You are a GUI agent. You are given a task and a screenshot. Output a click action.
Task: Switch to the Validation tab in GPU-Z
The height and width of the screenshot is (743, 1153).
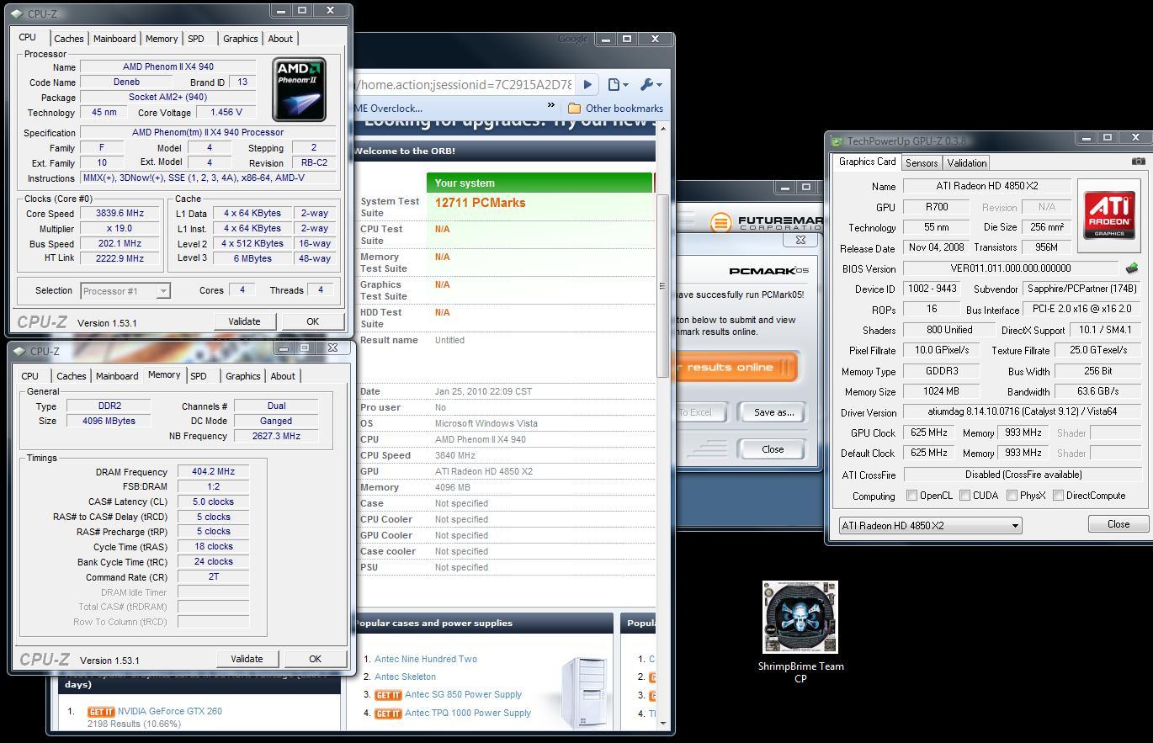tap(966, 163)
